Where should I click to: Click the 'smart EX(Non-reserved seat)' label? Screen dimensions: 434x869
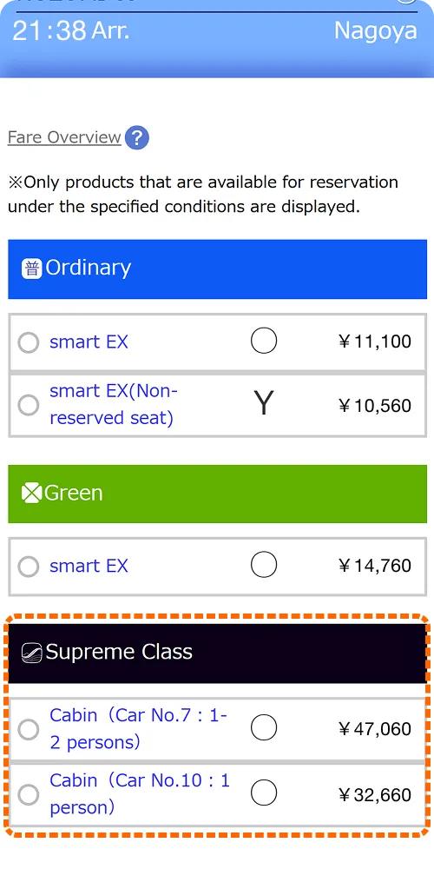(x=114, y=404)
